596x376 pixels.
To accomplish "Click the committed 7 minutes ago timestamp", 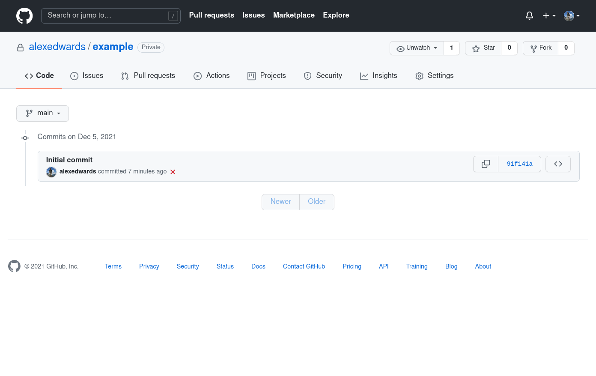I will click(x=132, y=171).
